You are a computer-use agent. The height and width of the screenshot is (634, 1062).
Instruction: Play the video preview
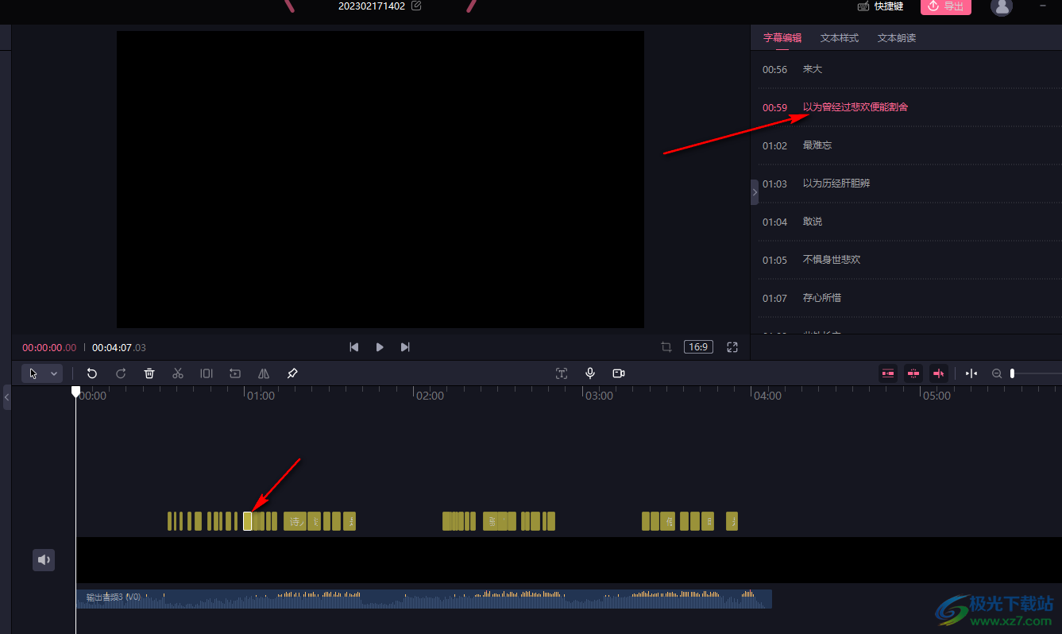(380, 347)
